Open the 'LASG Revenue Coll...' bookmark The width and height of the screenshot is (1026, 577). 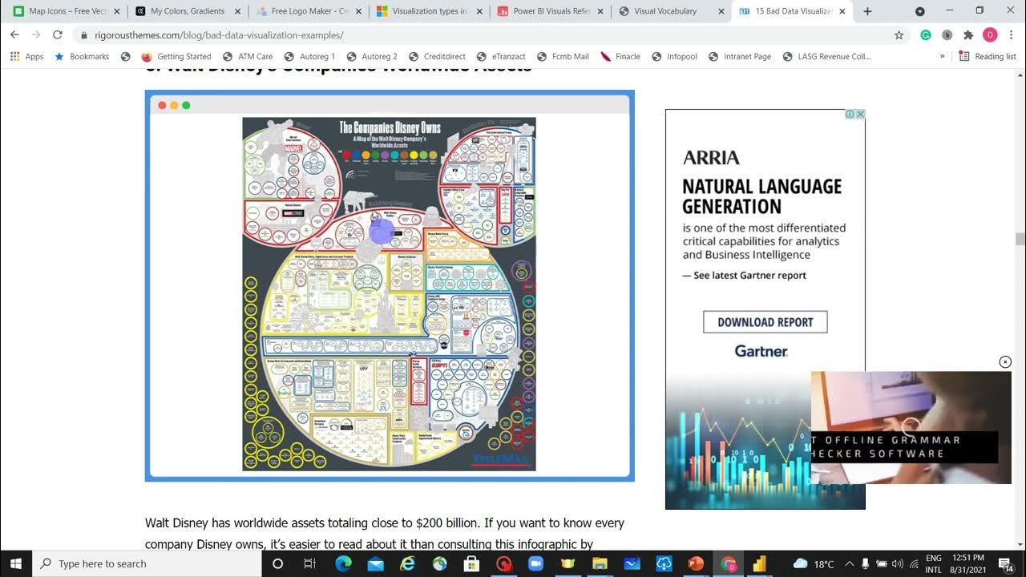point(826,57)
